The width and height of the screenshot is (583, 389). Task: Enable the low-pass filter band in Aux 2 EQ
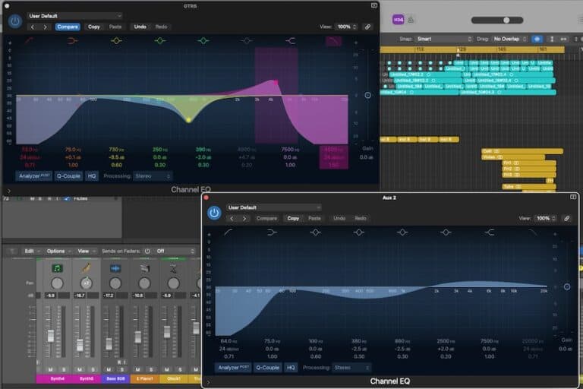point(533,232)
